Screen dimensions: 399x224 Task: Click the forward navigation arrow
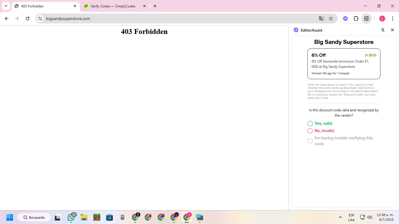pyautogui.click(x=17, y=19)
